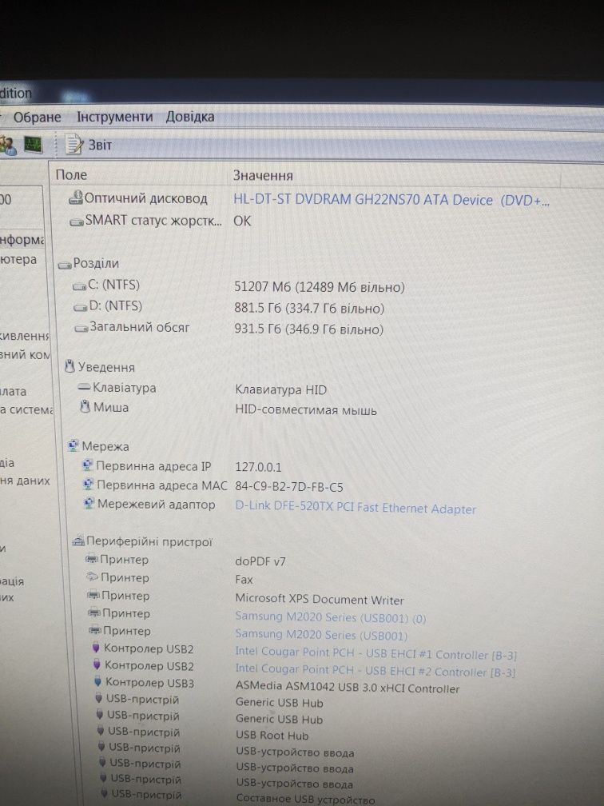Click the green monitor toolbar icon
This screenshot has width=604, height=806.
33,145
